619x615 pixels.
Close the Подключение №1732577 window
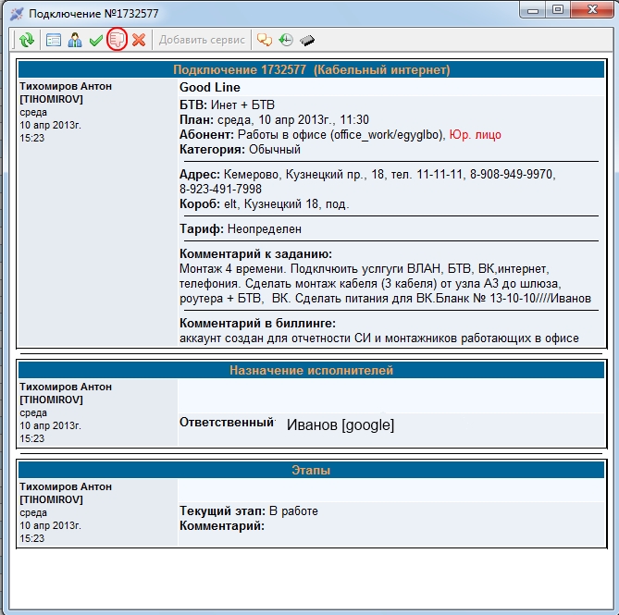592,10
